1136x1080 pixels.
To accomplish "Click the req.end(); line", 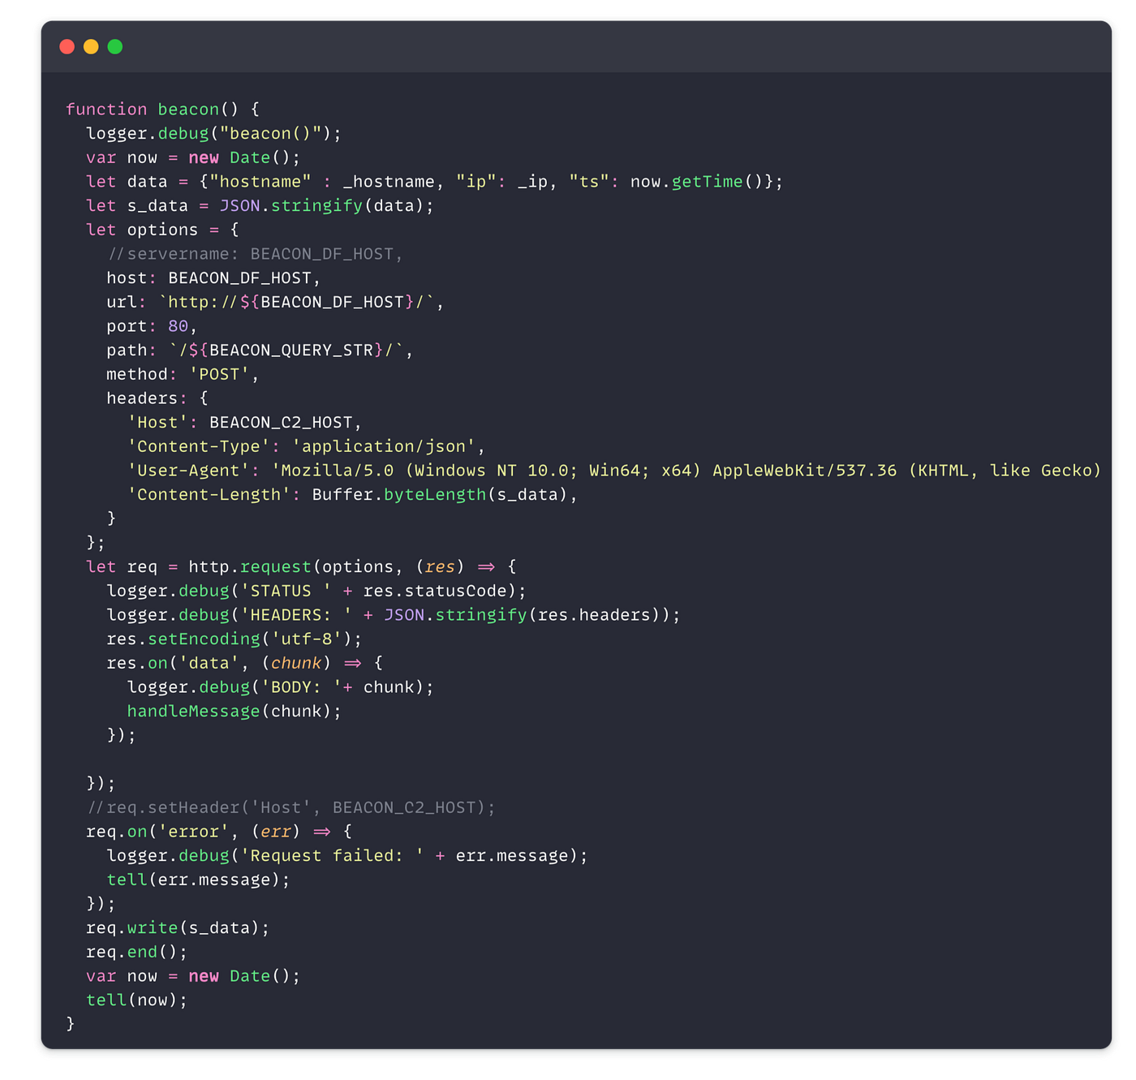I will pyautogui.click(x=136, y=953).
